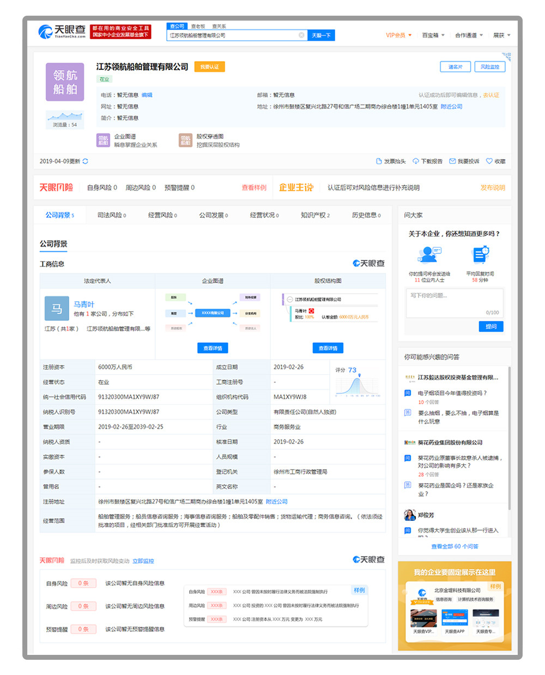This screenshot has height=675, width=545.
Task: Click the 葵花药业集团 company logo icon
Action: point(410,442)
